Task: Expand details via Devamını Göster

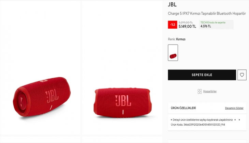Action: point(234,108)
